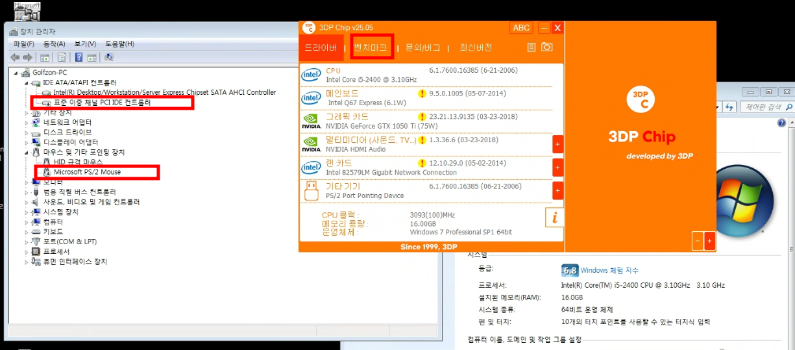Collapse 마우스 및 기타 포인팅 장치 node
Viewport: 795px width, 350px height.
coord(27,152)
